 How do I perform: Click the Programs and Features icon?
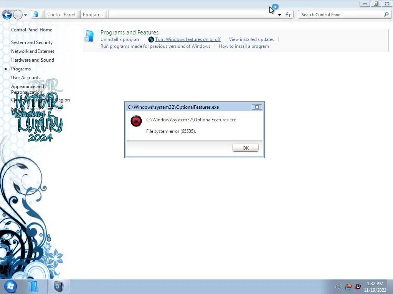[x=89, y=36]
